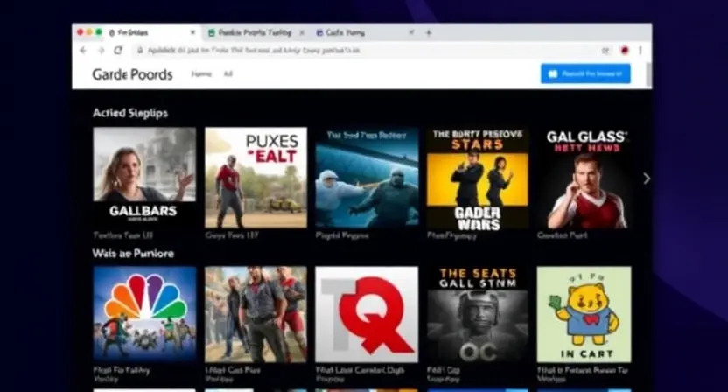Switch to the third browser tab
Image resolution: width=728 pixels, height=392 pixels.
(x=365, y=32)
